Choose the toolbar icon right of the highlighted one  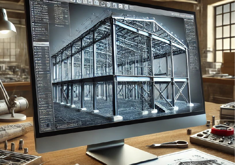[109, 4]
